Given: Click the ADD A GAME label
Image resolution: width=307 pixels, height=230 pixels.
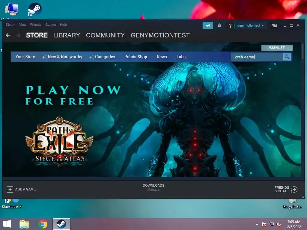Looking at the screenshot, I should 25,189.
